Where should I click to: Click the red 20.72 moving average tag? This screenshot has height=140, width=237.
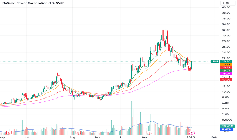tap(226, 67)
